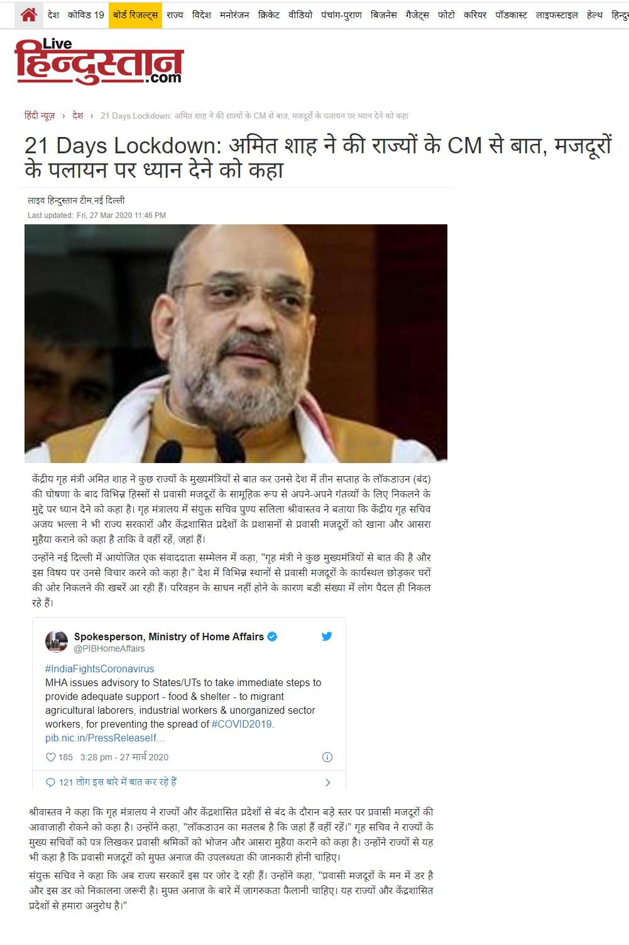Click the Amit Shah article photo
This screenshot has width=629, height=945.
pyautogui.click(x=236, y=344)
